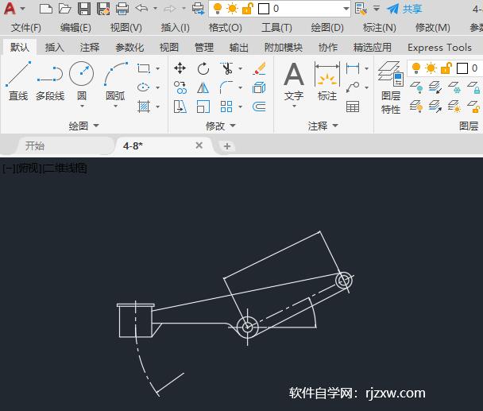483x411 pixels.
Task: Expand the 绘图 panel flyout
Action: [x=83, y=126]
